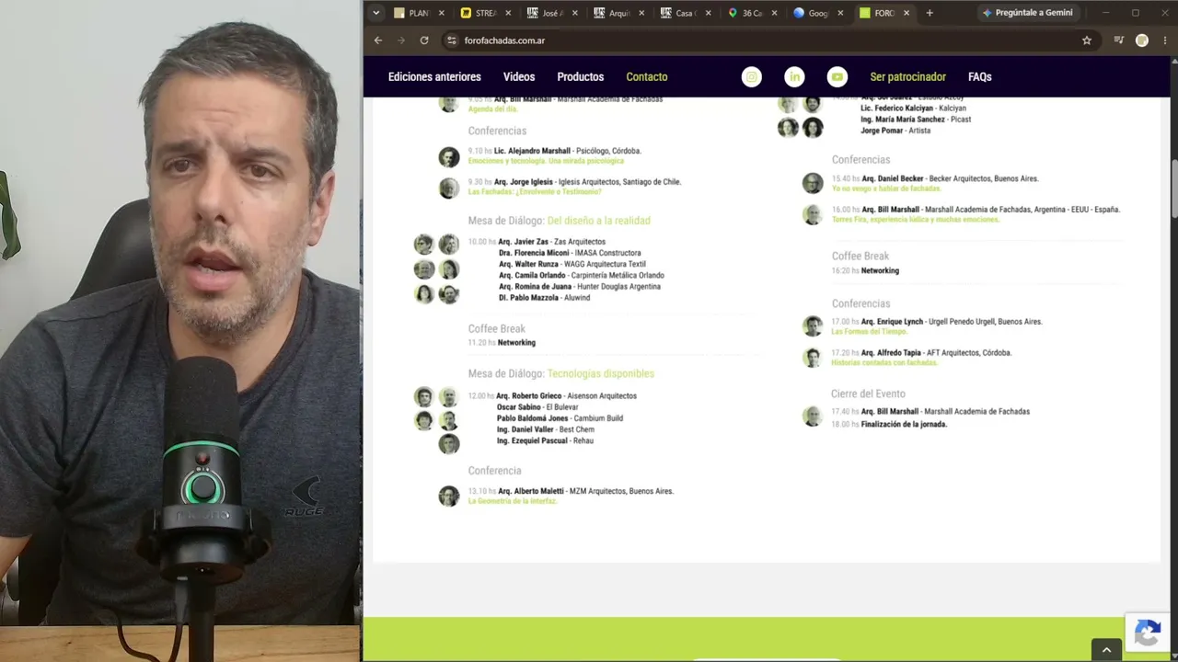This screenshot has width=1178, height=662.
Task: Close the PLAN tab
Action: coord(442,13)
